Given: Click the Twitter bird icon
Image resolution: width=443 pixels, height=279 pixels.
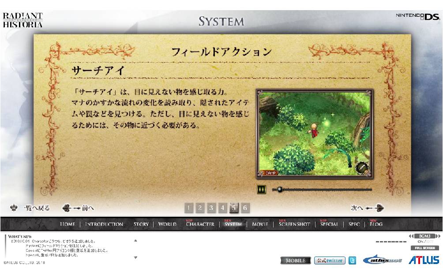Looking at the screenshot, I should click(352, 260).
